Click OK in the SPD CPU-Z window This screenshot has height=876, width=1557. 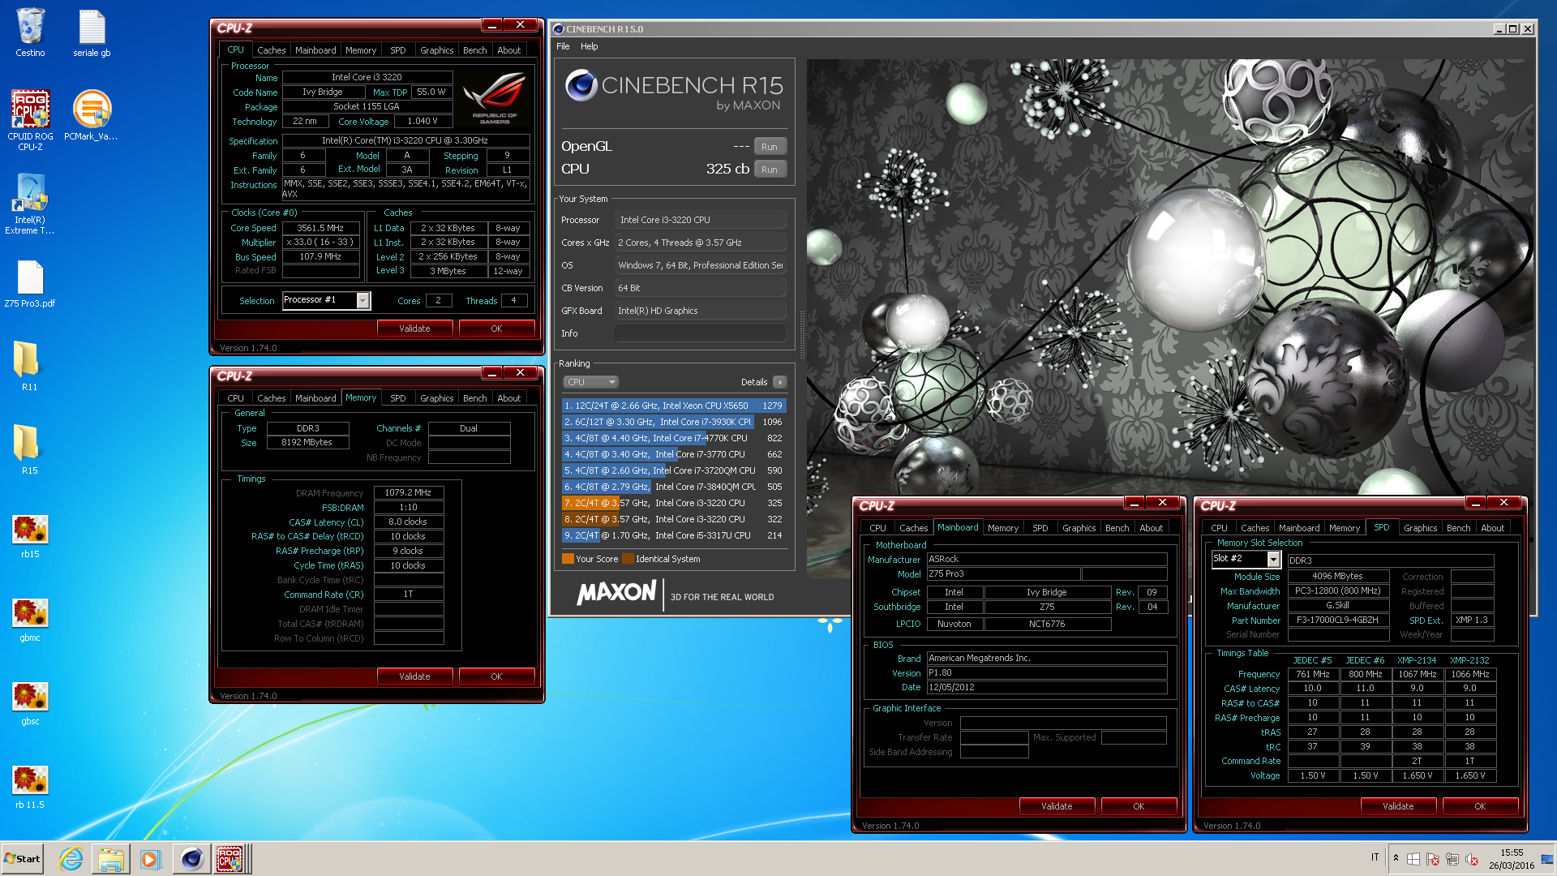coord(1480,806)
